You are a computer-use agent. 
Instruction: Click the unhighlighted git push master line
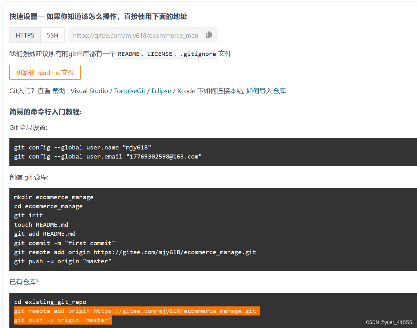(63, 261)
